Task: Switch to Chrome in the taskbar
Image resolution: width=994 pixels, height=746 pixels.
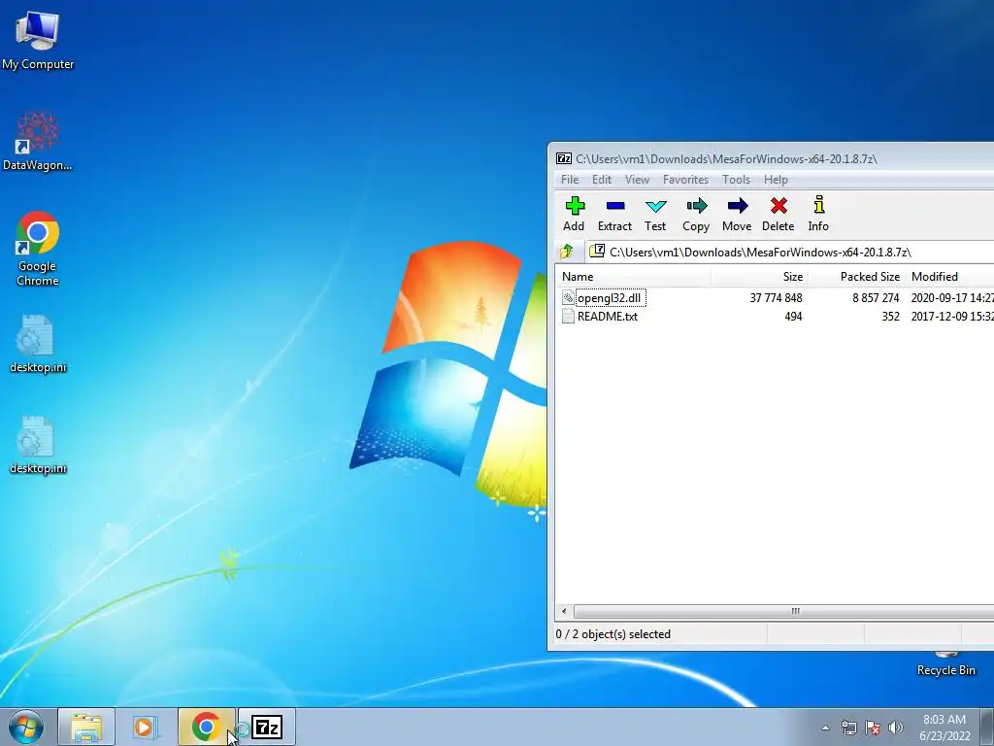Action: tap(206, 727)
